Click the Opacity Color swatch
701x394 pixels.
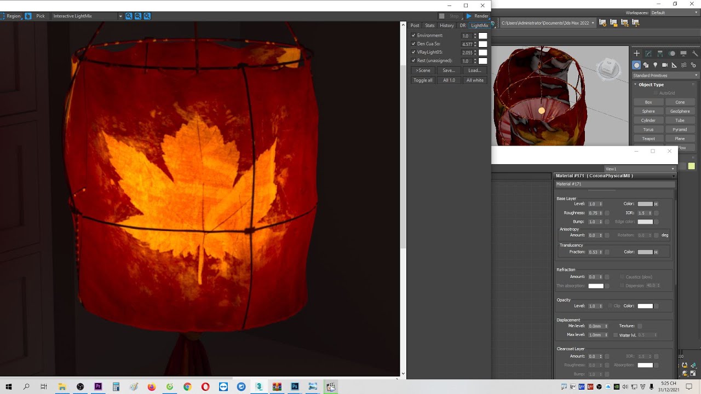645,306
